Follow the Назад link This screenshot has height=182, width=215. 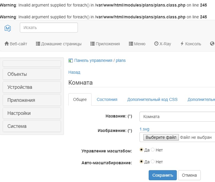tap(74, 72)
